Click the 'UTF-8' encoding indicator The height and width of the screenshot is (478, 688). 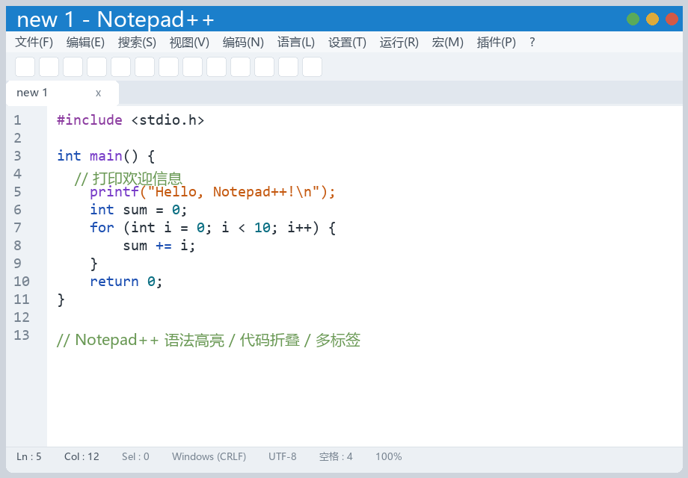coord(283,456)
